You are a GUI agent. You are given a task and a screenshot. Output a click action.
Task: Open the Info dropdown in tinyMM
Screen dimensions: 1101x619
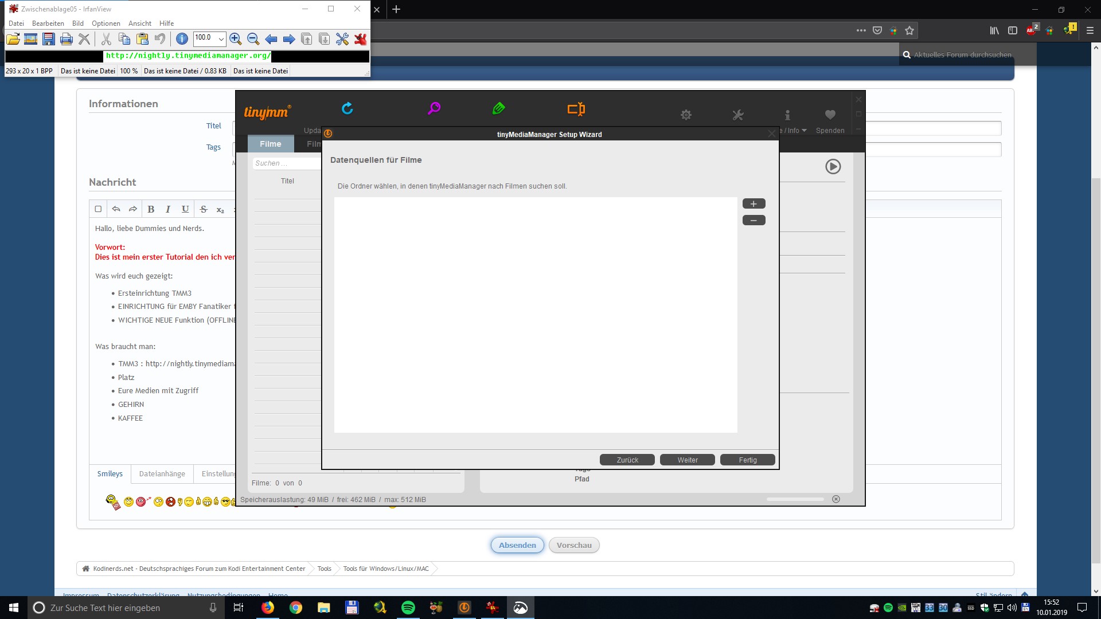click(x=793, y=131)
